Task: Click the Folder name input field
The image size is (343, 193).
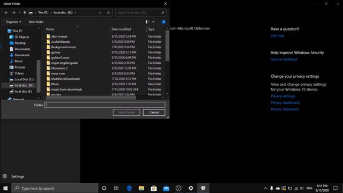Action: pos(105,105)
